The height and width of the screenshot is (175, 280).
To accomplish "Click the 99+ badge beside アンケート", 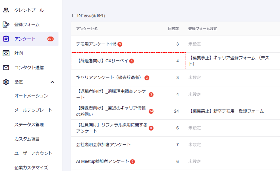I will (x=50, y=39).
